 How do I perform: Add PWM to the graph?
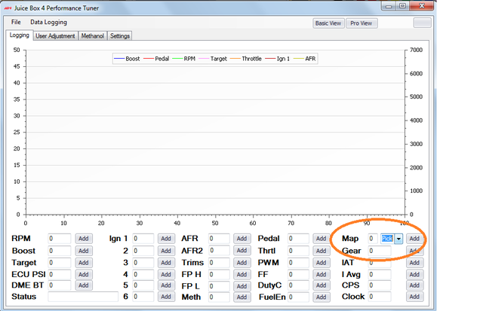click(321, 263)
